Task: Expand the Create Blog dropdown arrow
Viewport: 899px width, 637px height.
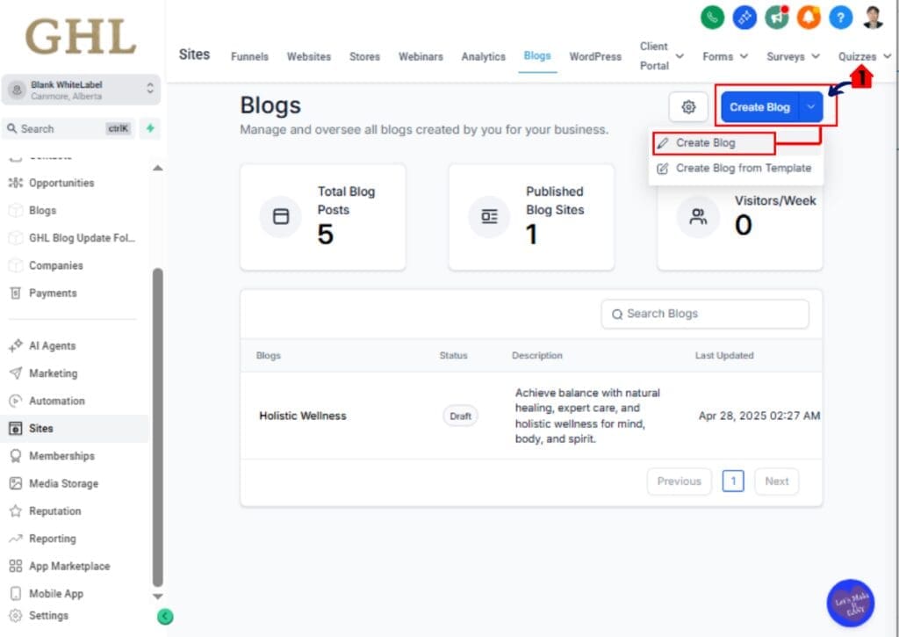Action: click(809, 106)
